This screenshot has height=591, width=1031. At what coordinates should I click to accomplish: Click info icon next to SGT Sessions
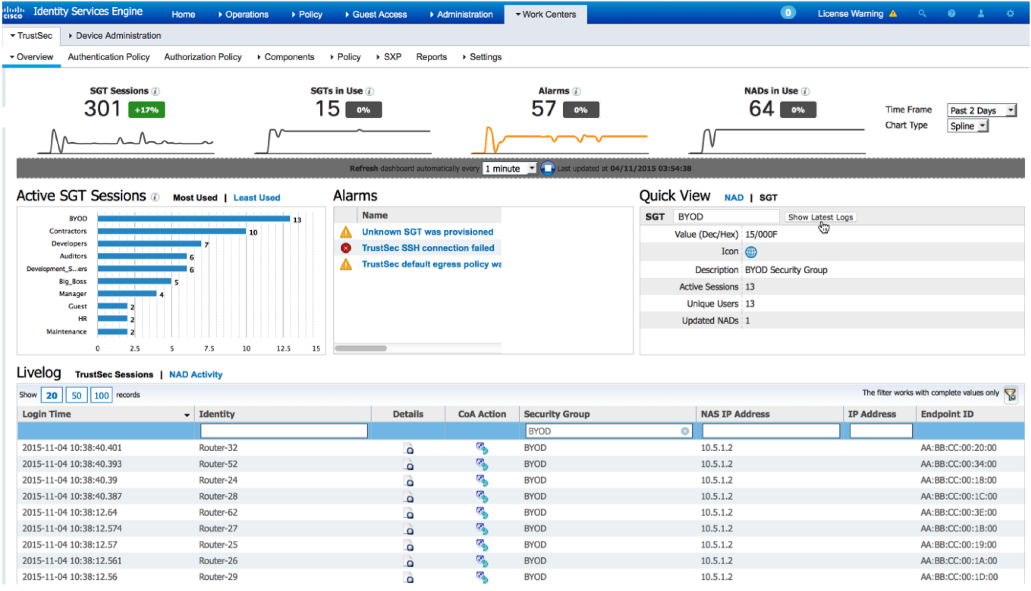coord(155,91)
